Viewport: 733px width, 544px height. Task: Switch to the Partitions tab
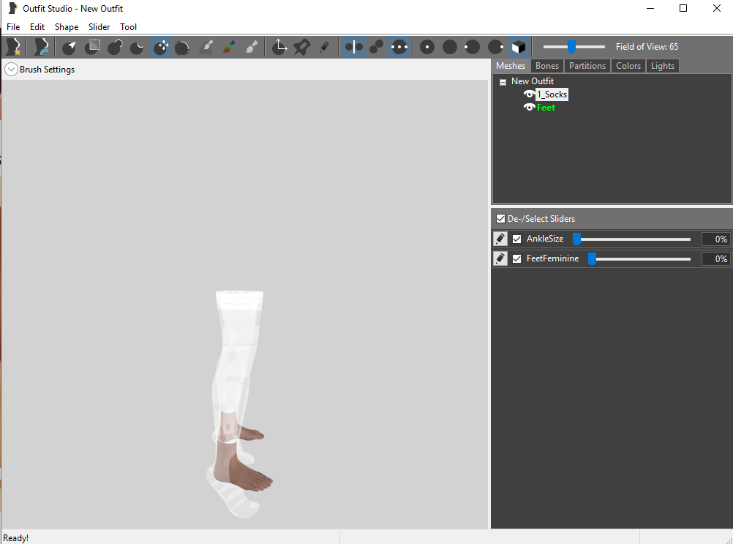587,66
